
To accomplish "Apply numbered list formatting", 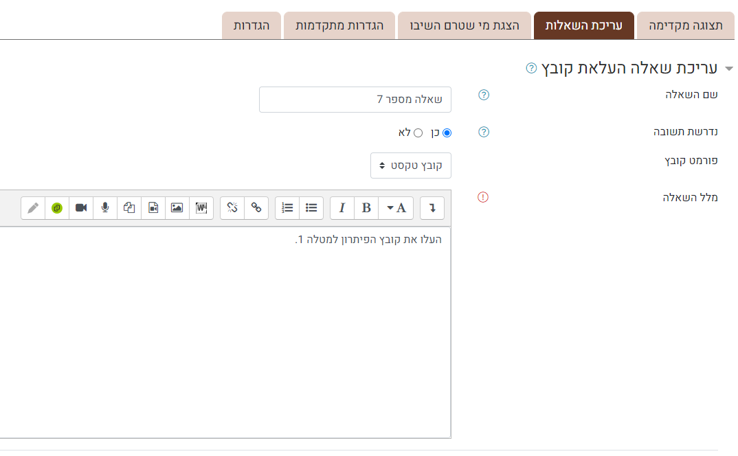I will point(287,207).
